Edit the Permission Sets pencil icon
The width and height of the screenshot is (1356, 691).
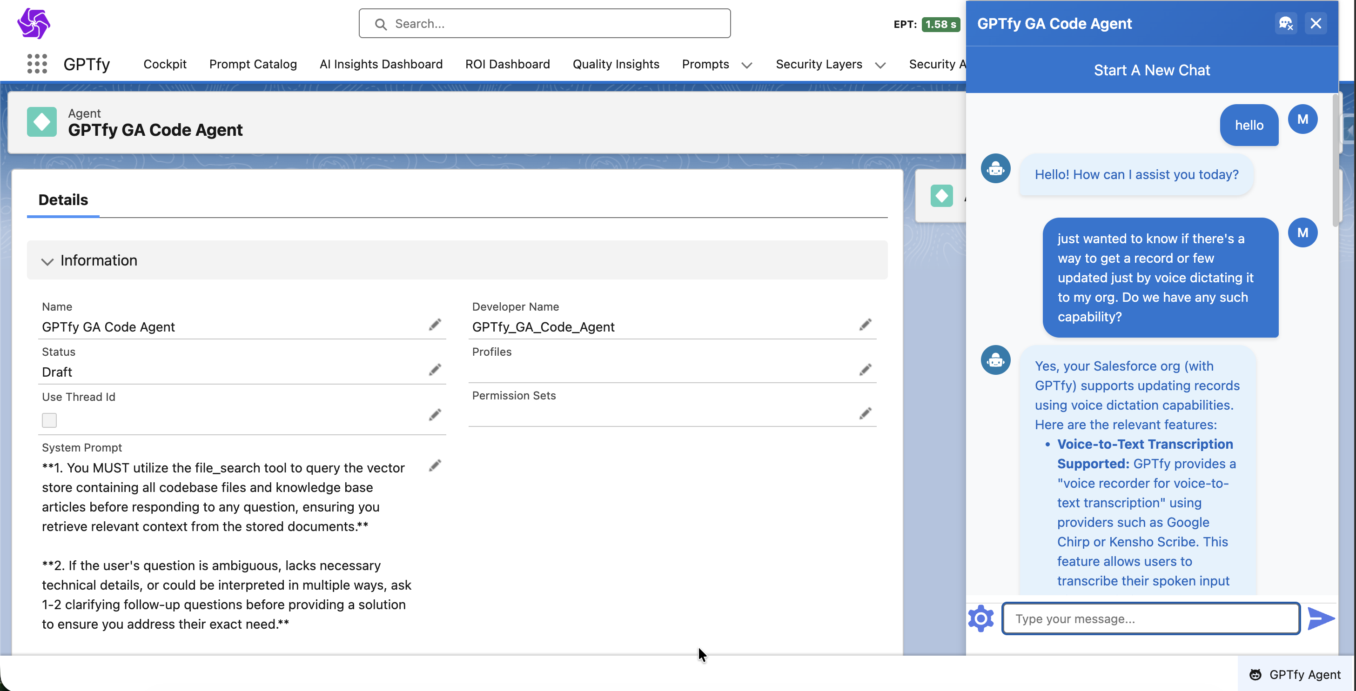click(866, 414)
